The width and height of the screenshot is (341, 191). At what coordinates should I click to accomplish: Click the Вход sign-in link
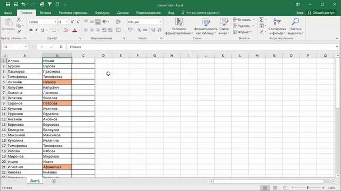[x=299, y=13]
